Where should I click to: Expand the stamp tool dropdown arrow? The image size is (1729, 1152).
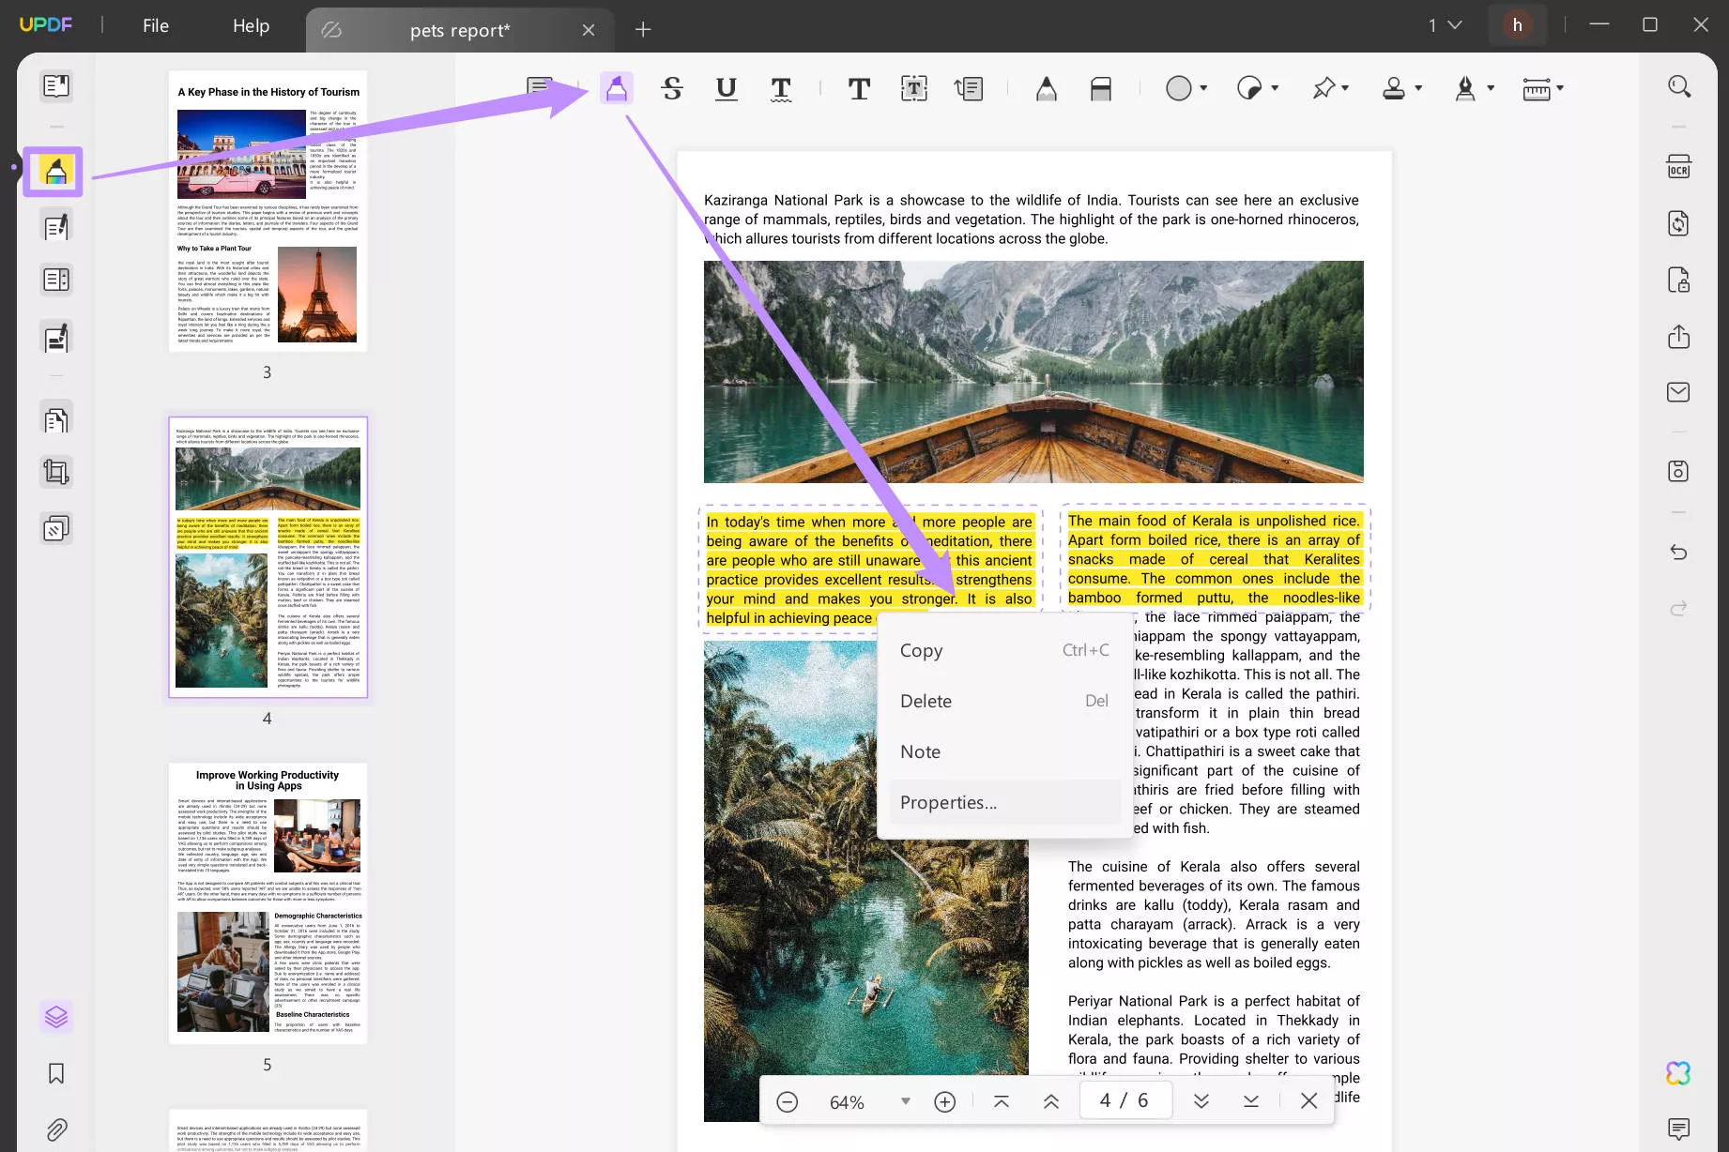click(1418, 88)
